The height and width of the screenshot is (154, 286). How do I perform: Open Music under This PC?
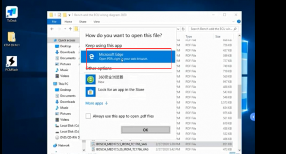point(64,108)
